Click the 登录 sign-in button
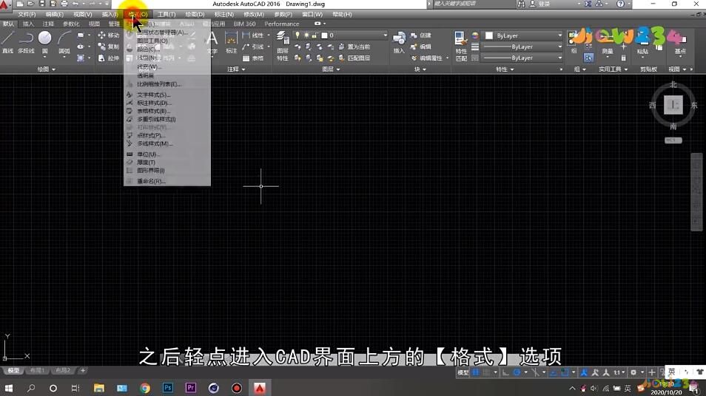 click(x=539, y=4)
